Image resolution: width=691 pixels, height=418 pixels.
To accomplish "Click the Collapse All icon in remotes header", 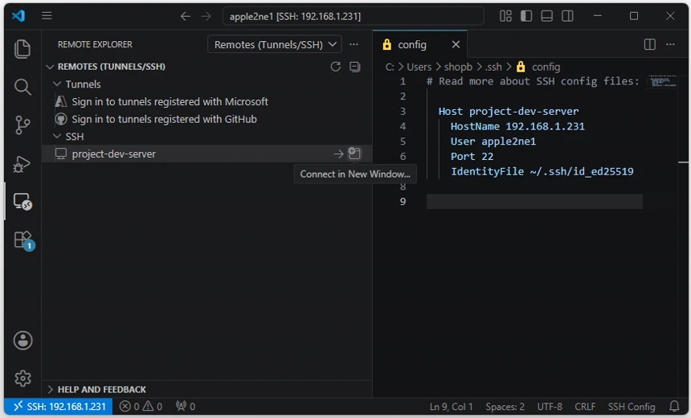I will [x=355, y=67].
